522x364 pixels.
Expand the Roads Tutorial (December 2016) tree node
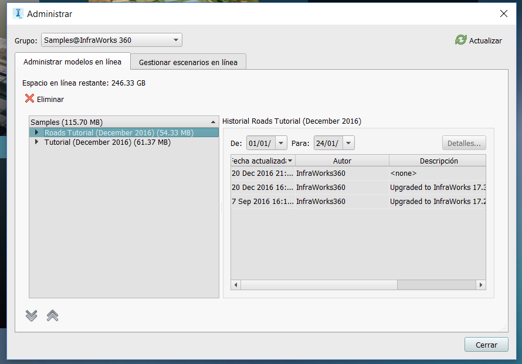(x=36, y=132)
